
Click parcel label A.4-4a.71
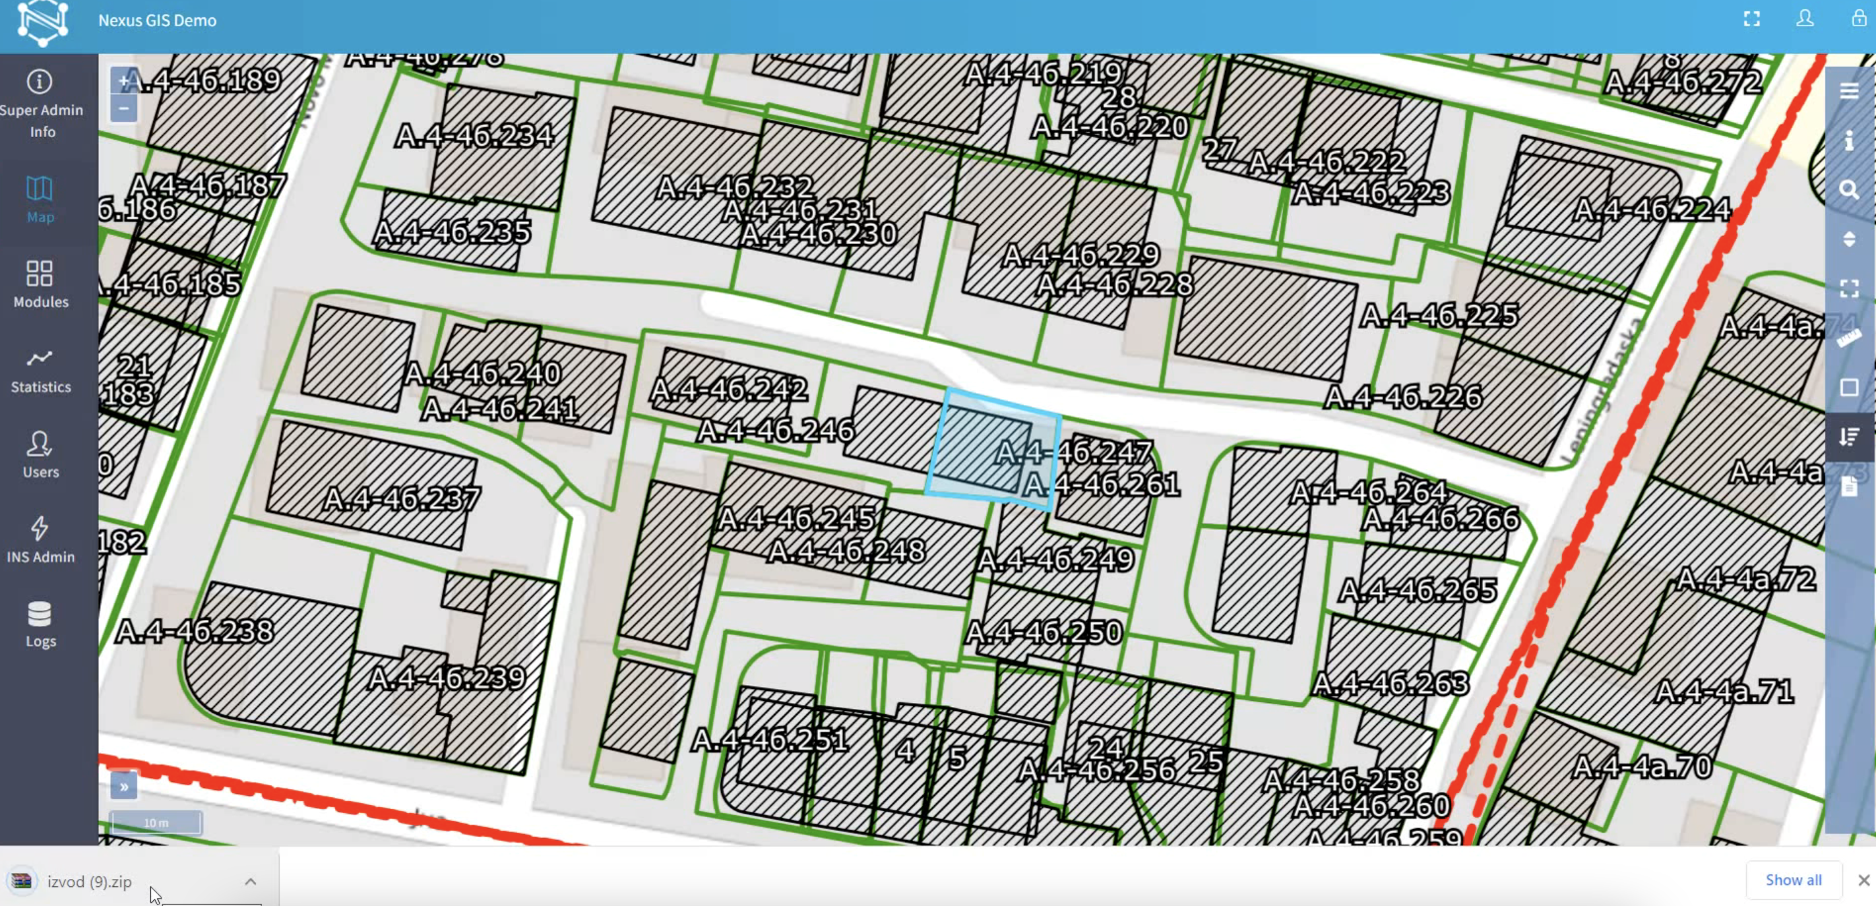pos(1724,691)
